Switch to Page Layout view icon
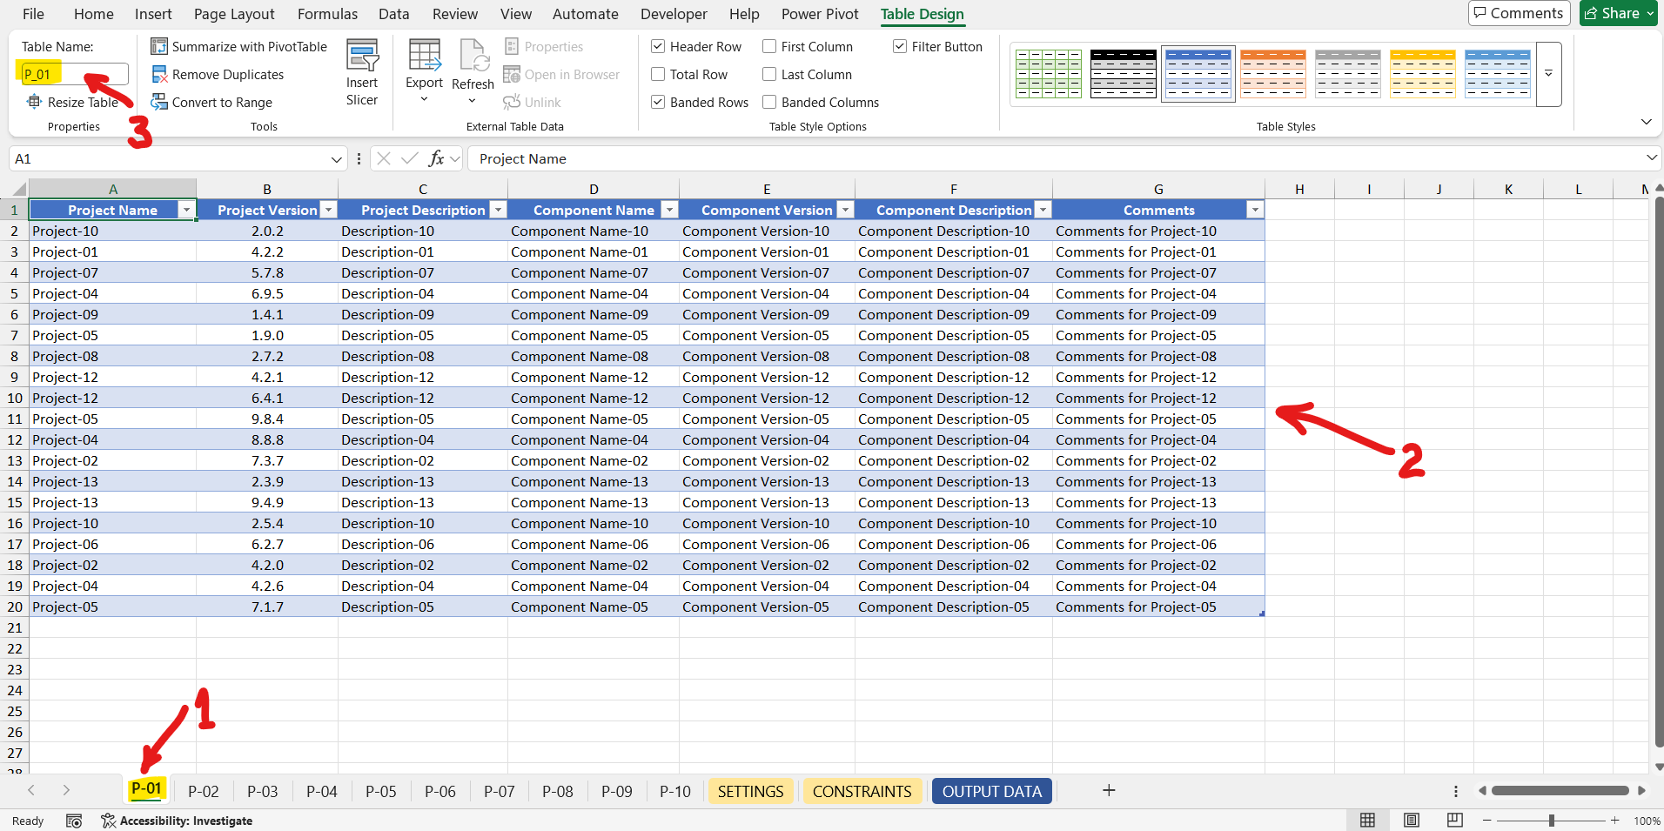Screen dimensions: 1664x831 (1412, 821)
